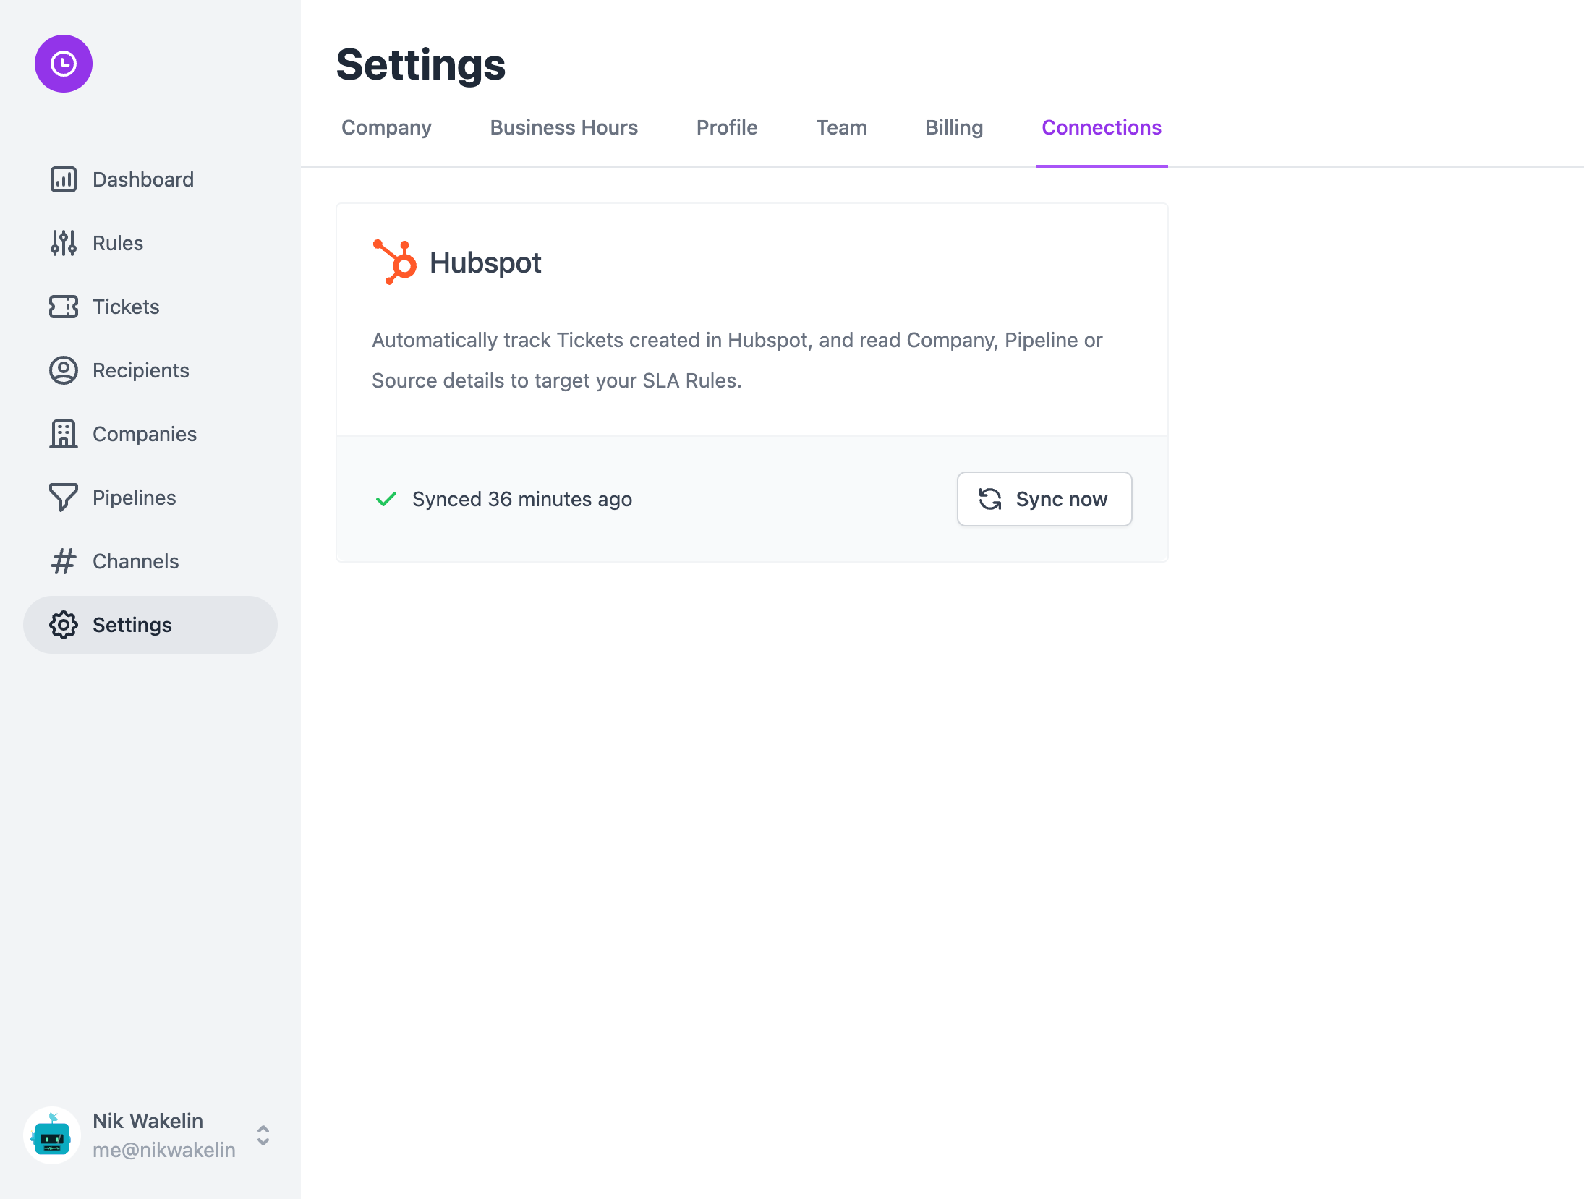Click the green synced checkmark icon
The image size is (1584, 1199).
(x=386, y=499)
